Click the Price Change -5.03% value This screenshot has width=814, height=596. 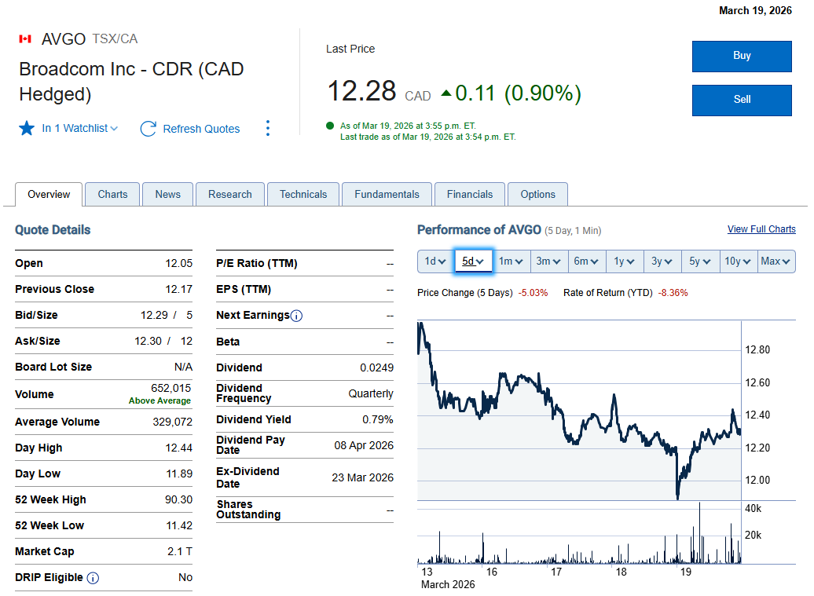click(x=533, y=293)
